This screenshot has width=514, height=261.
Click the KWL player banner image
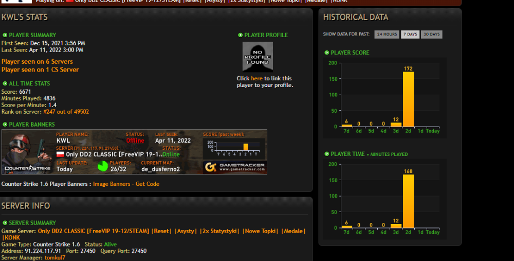(x=134, y=152)
